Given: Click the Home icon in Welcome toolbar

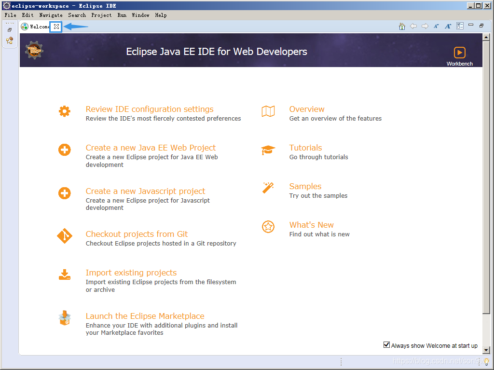Looking at the screenshot, I should (402, 27).
